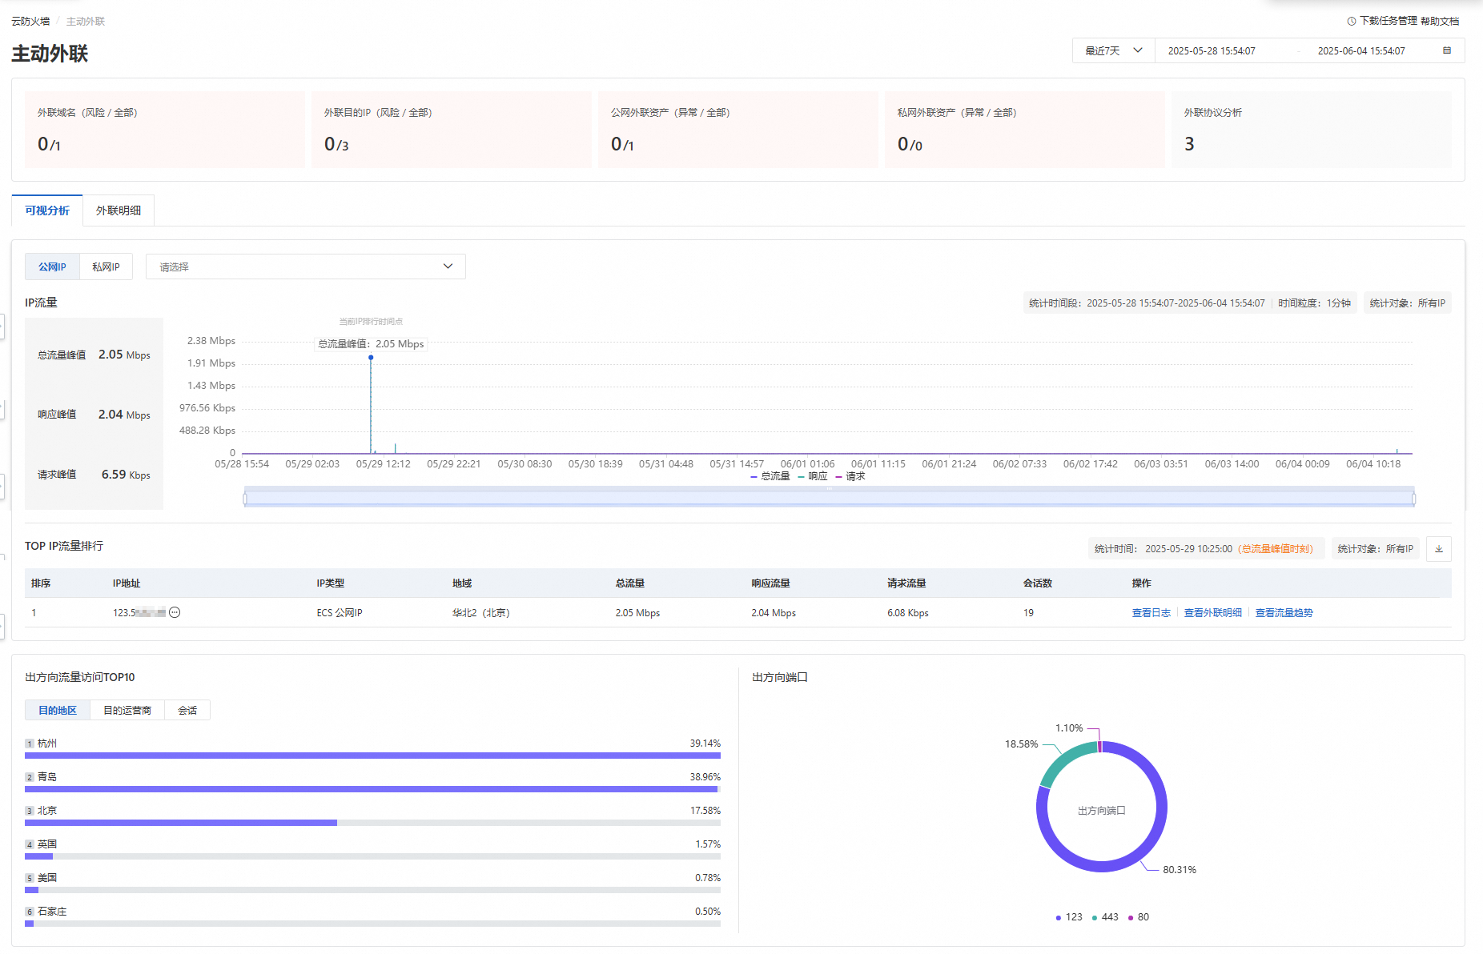Click the clock icon beside 下载任务管理
This screenshot has height=954, width=1483.
tap(1352, 21)
